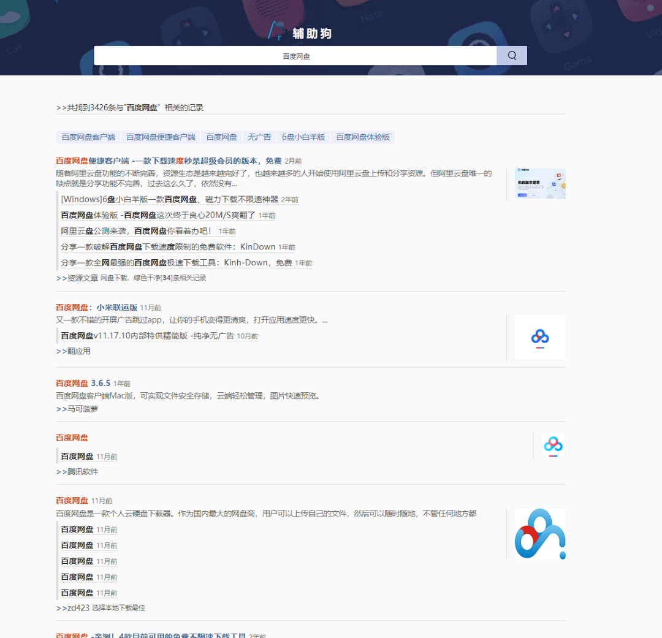Select the 百度网盘便捷客户端 tag

[161, 137]
